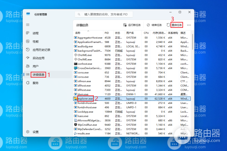This screenshot has height=151, width=227.
Task: Select ChsIME.exe with PID 8684
Action: [x=132, y=59]
